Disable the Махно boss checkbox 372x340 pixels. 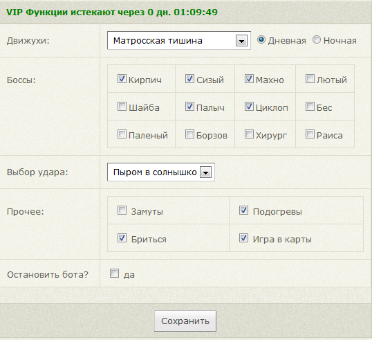coord(249,78)
